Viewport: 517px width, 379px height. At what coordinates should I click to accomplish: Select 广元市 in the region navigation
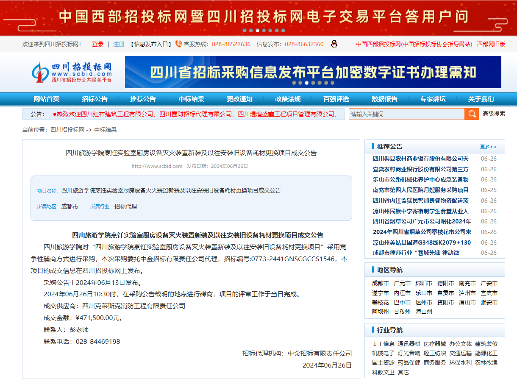[402, 283]
